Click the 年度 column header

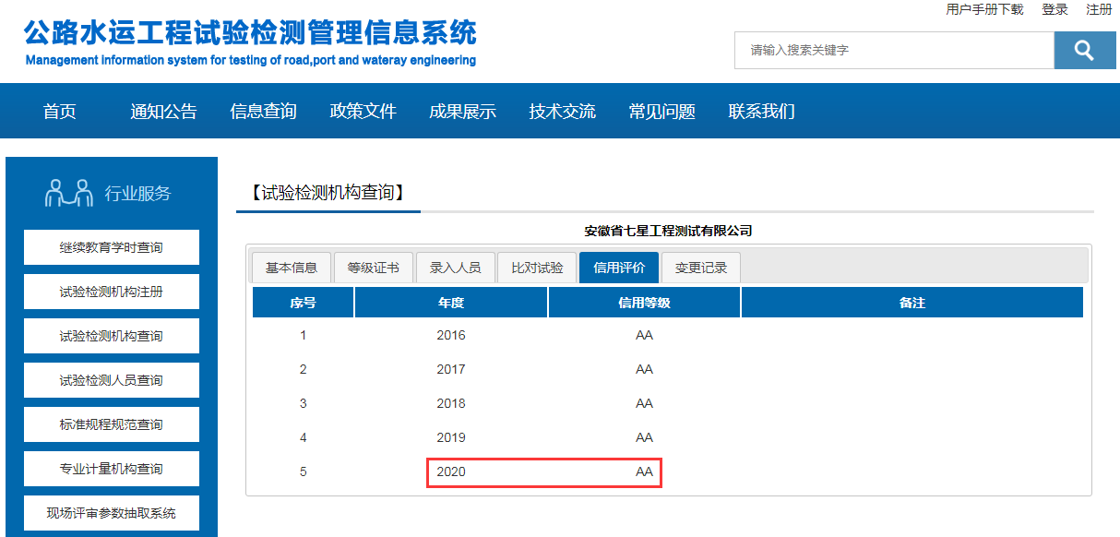[x=451, y=303]
